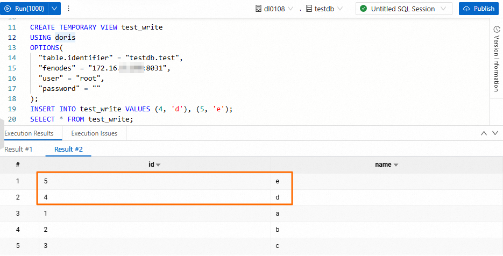Select the Result #2 tab
This screenshot has height=256, width=503.
click(68, 149)
